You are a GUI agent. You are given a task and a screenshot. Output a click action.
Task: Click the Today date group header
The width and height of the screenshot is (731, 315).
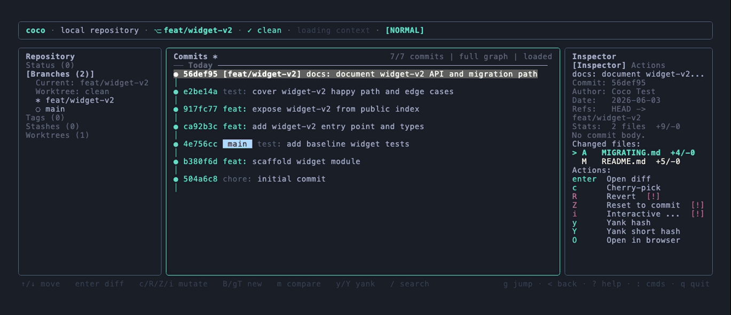point(200,65)
